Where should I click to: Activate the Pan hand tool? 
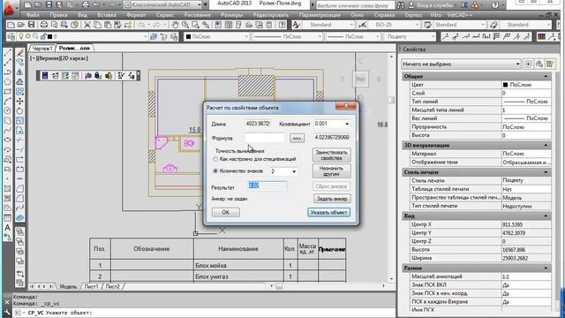point(175,25)
